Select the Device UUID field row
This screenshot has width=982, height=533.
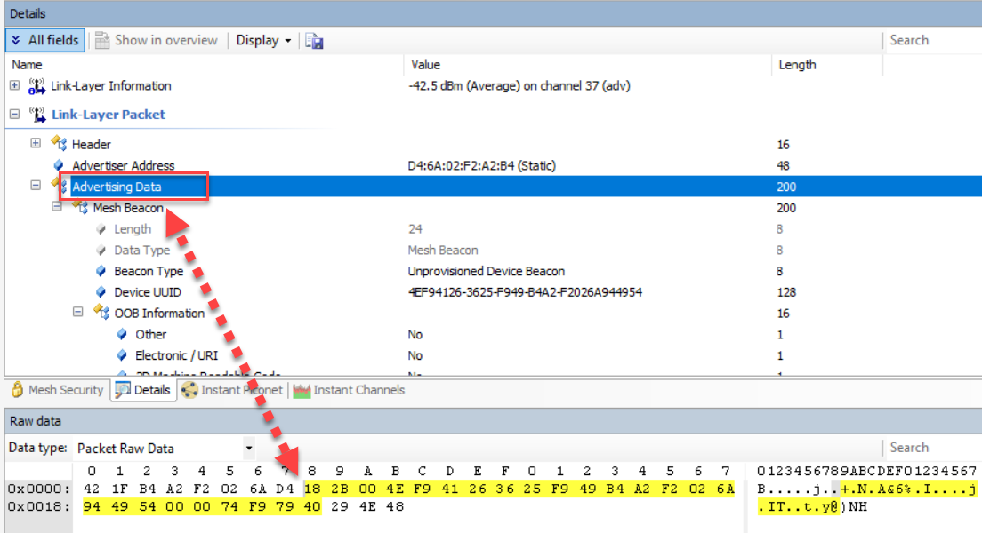pos(147,292)
